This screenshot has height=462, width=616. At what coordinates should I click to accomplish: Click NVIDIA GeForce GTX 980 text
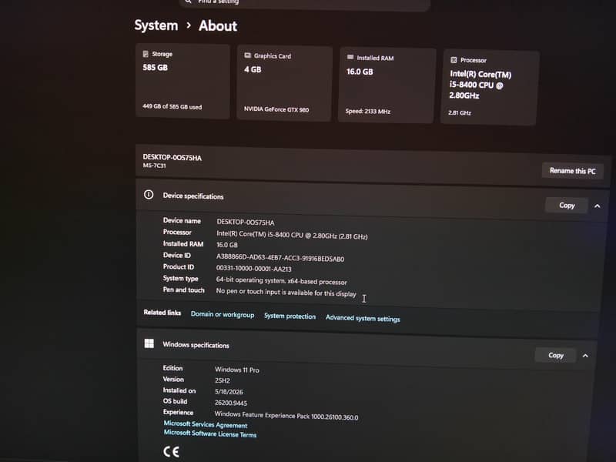(276, 109)
